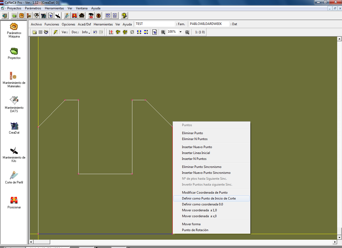Open Proyectos from the left sidebar
This screenshot has height=248, width=342.
(x=14, y=53)
